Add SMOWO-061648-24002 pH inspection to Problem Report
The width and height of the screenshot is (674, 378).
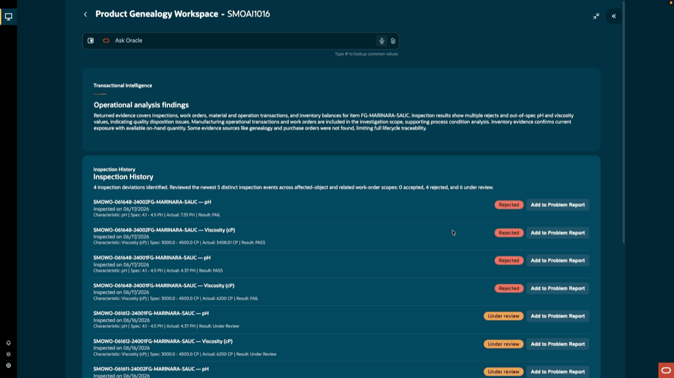pyautogui.click(x=558, y=205)
